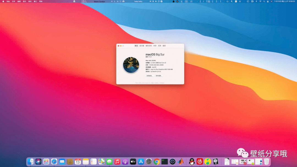Open the Maps app in the Dock

click(101, 162)
